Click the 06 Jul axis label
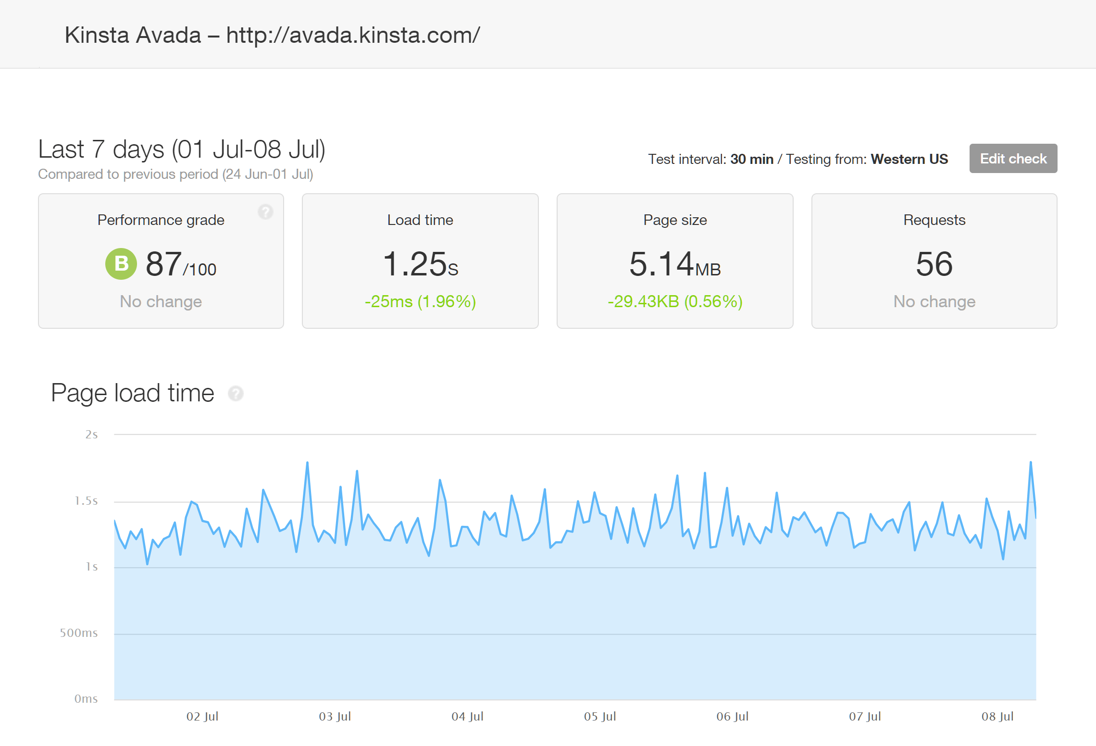 click(x=733, y=716)
